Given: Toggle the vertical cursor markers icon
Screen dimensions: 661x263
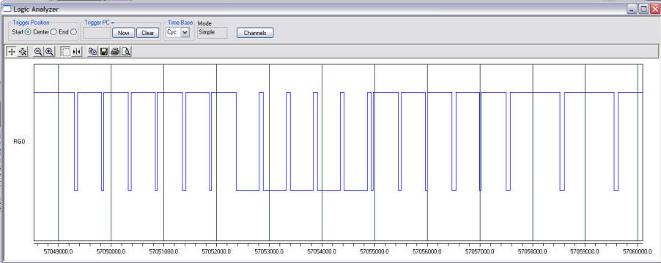Looking at the screenshot, I should pos(76,52).
